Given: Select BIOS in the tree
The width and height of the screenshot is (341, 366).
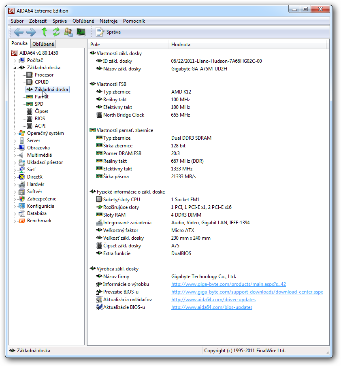Looking at the screenshot, I should (x=40, y=119).
